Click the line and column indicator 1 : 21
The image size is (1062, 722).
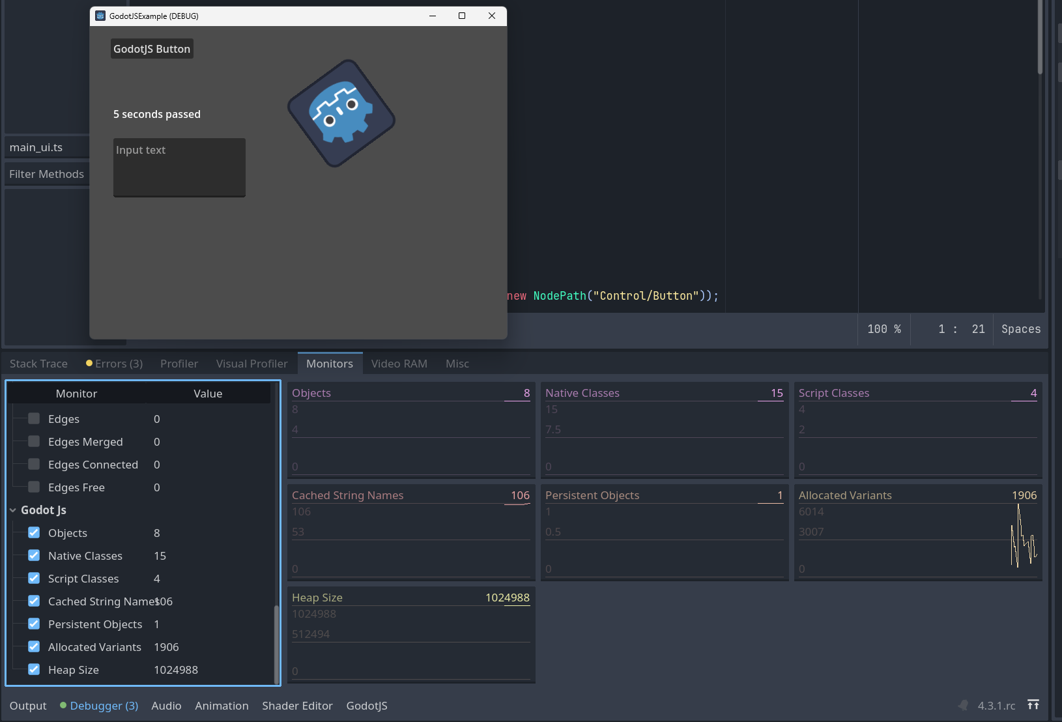961,329
